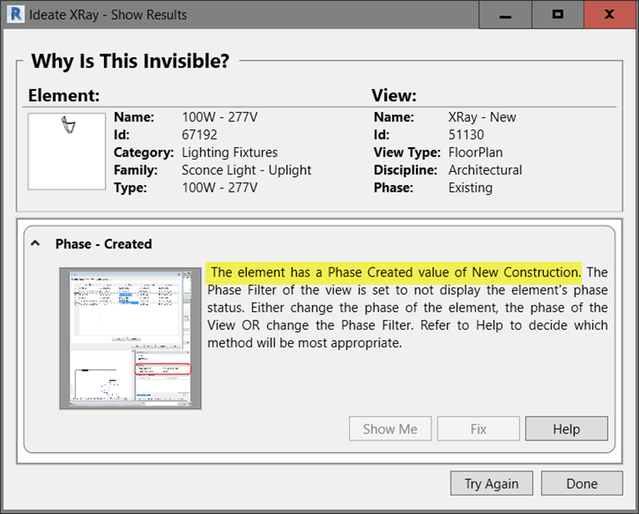Click the Ideate XRay - Show Results title
Viewport: 639px width, 514px height.
coord(107,15)
